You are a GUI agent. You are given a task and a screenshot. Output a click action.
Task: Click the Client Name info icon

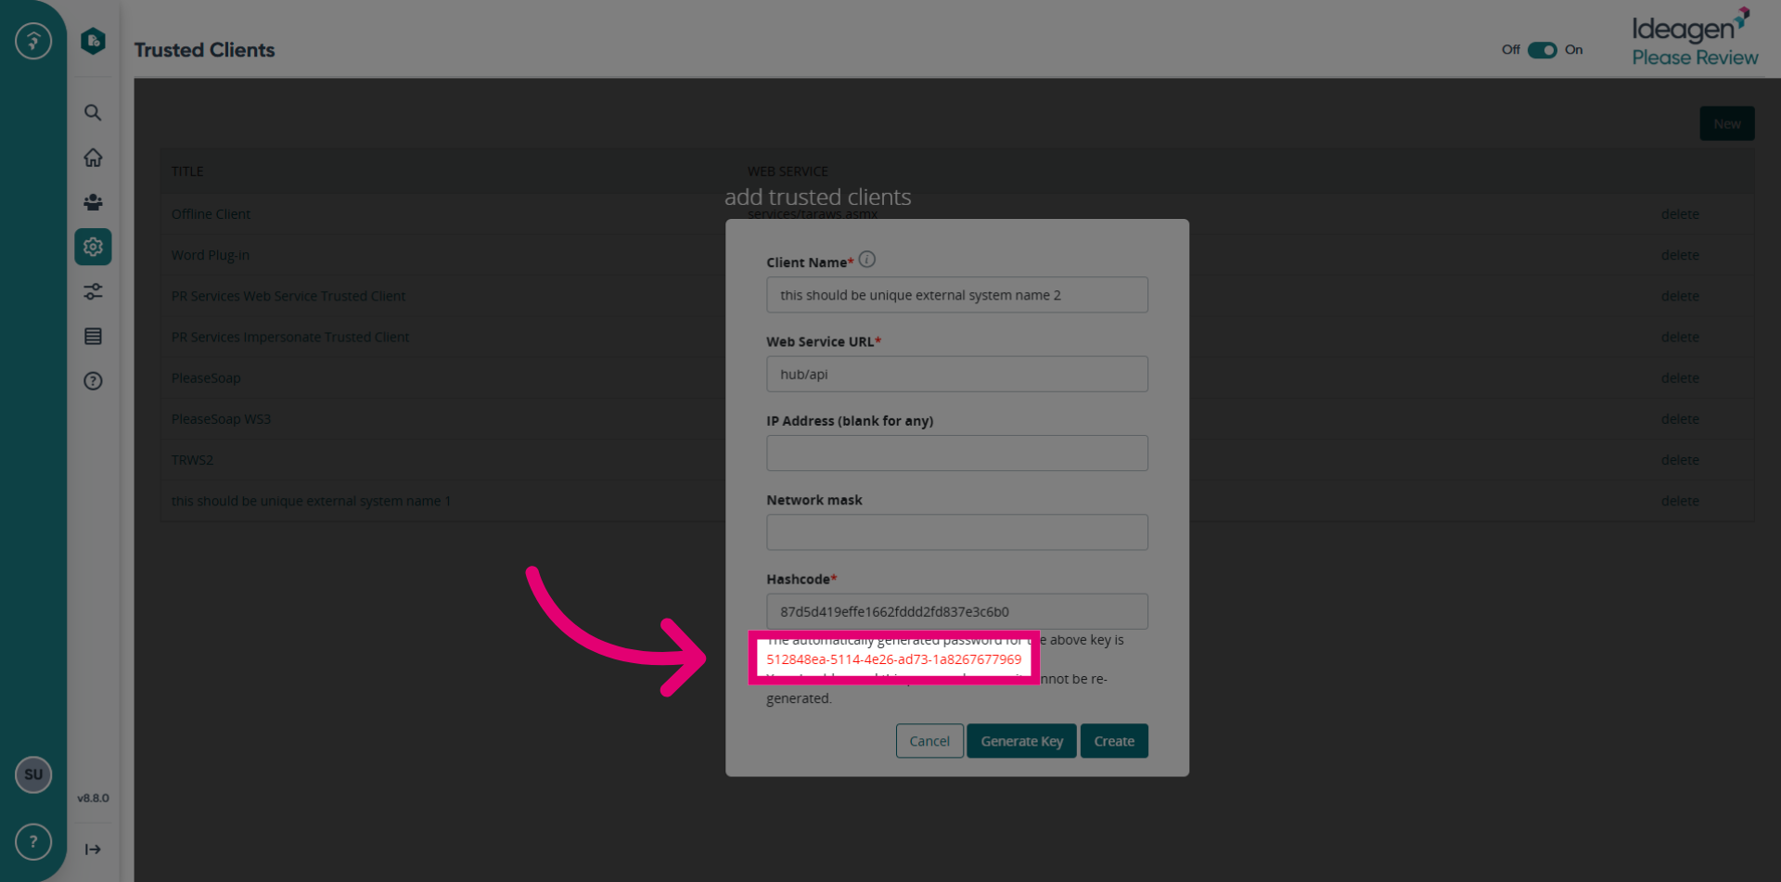866,260
